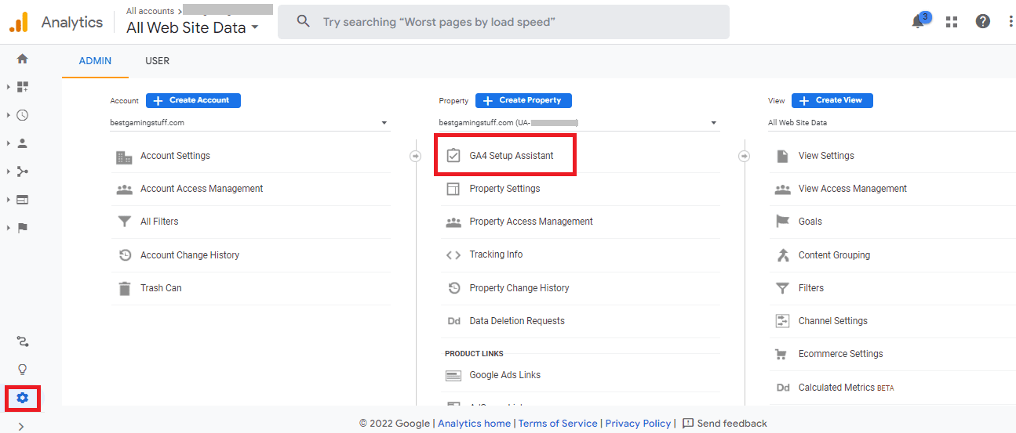Open Customization dashboard icon in sidebar

pos(22,87)
